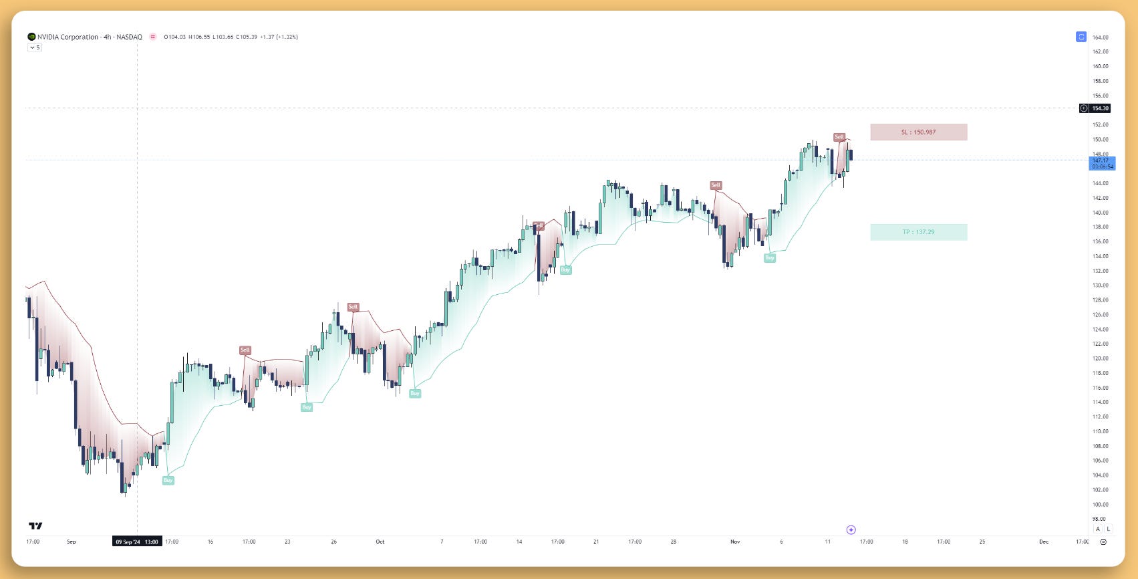The image size is (1138, 579).
Task: Click the H106.55 high value in the legend
Action: [199, 37]
